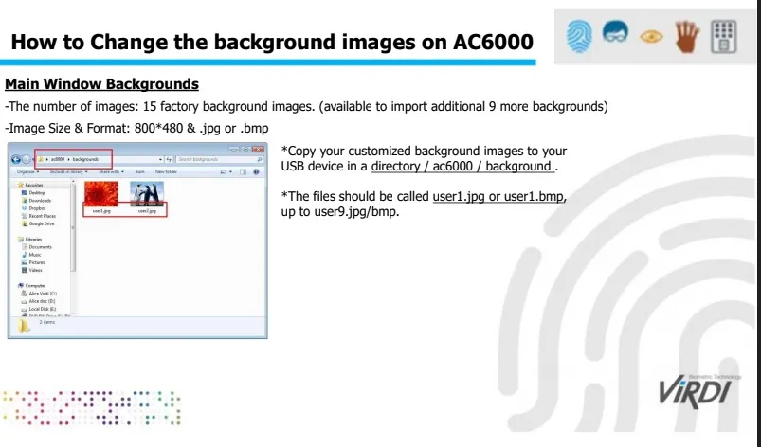The image size is (761, 447).
Task: Click the gray keypad terminal icon
Action: pos(724,36)
